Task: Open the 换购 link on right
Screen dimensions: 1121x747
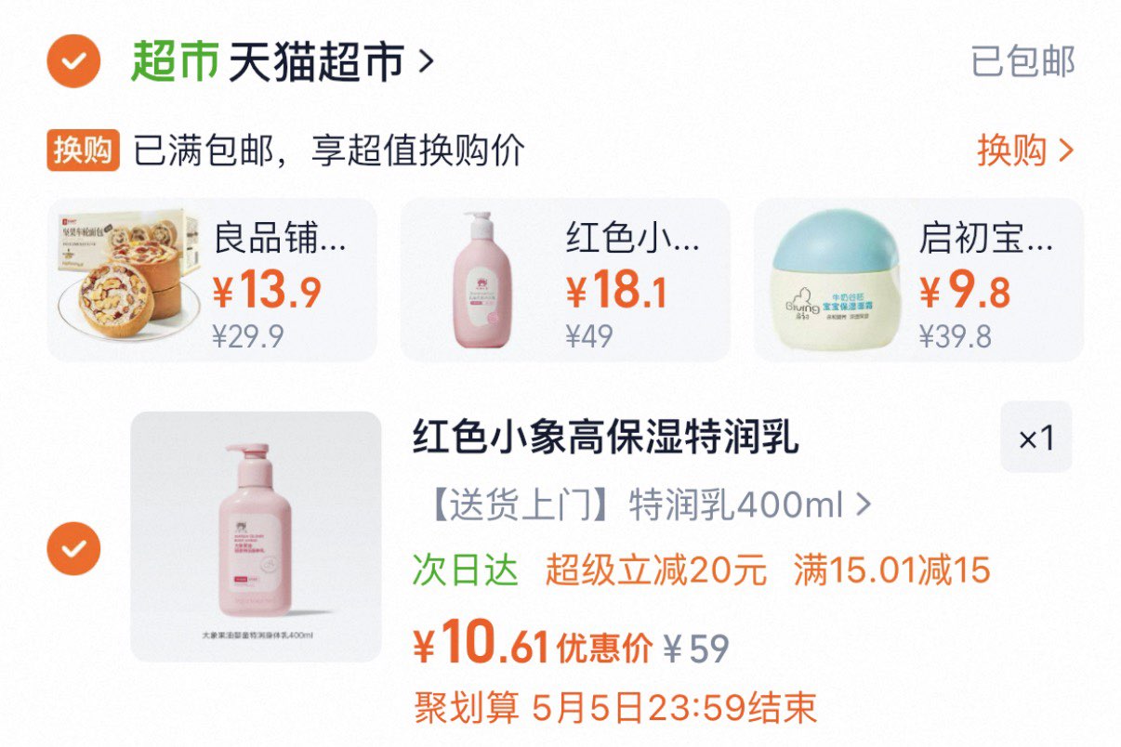Action: [1025, 151]
